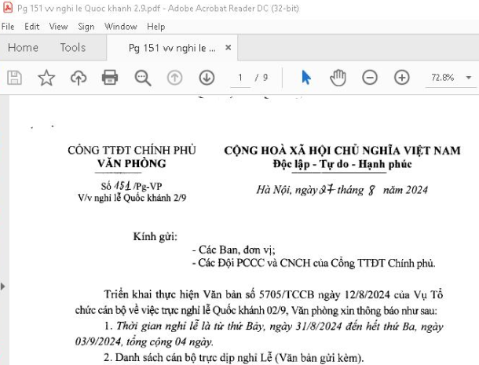Click the line 2. Danh sách cán bộ trực
Image resolution: width=479 pixels, height=365 pixels.
tap(234, 357)
